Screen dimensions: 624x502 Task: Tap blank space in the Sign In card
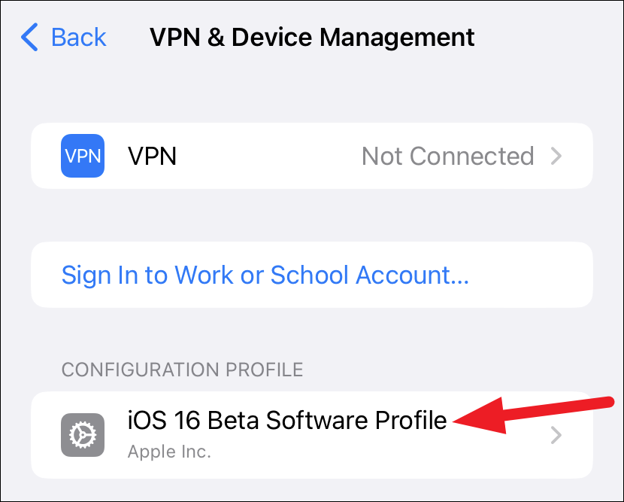529,275
